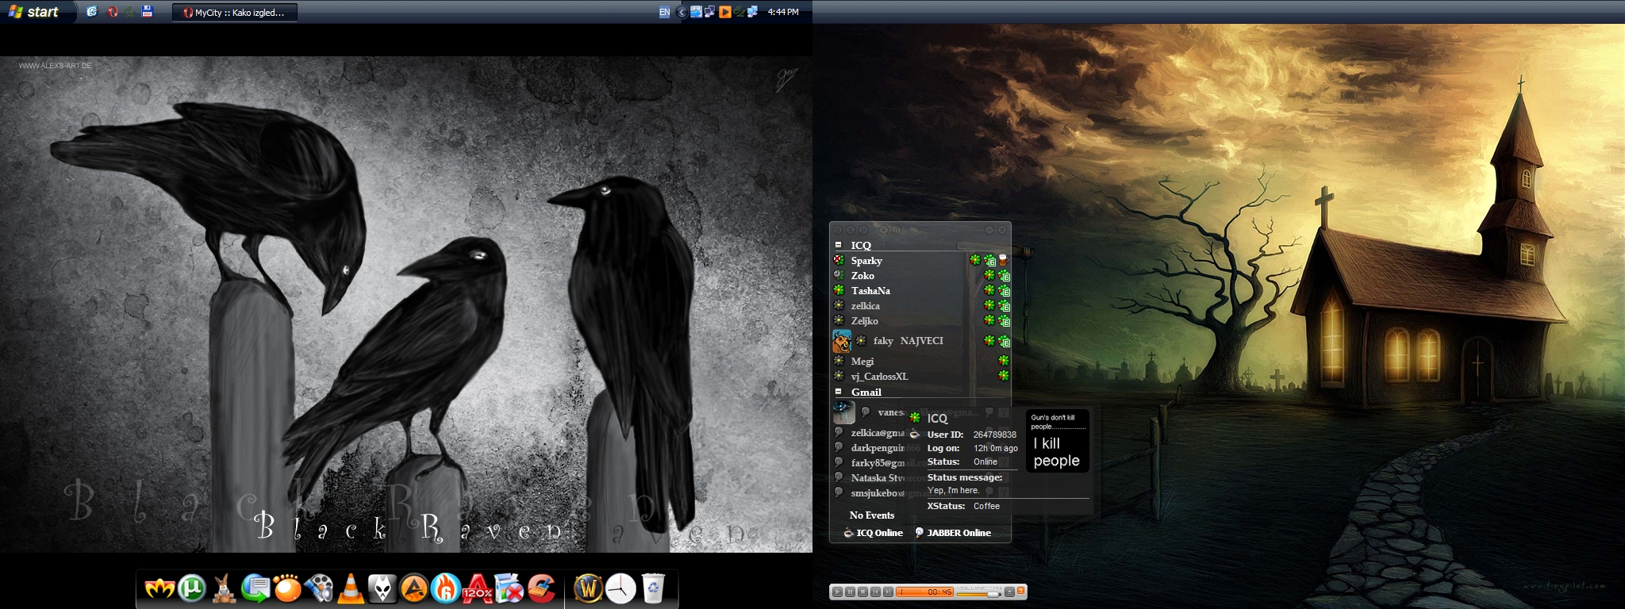Open the Recycle Bin in dock
Screen dimensions: 1625x609
tap(653, 588)
